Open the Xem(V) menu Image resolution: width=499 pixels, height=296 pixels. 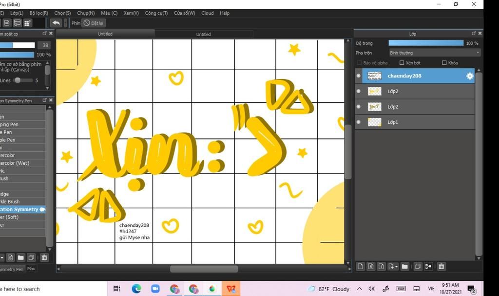[131, 13]
